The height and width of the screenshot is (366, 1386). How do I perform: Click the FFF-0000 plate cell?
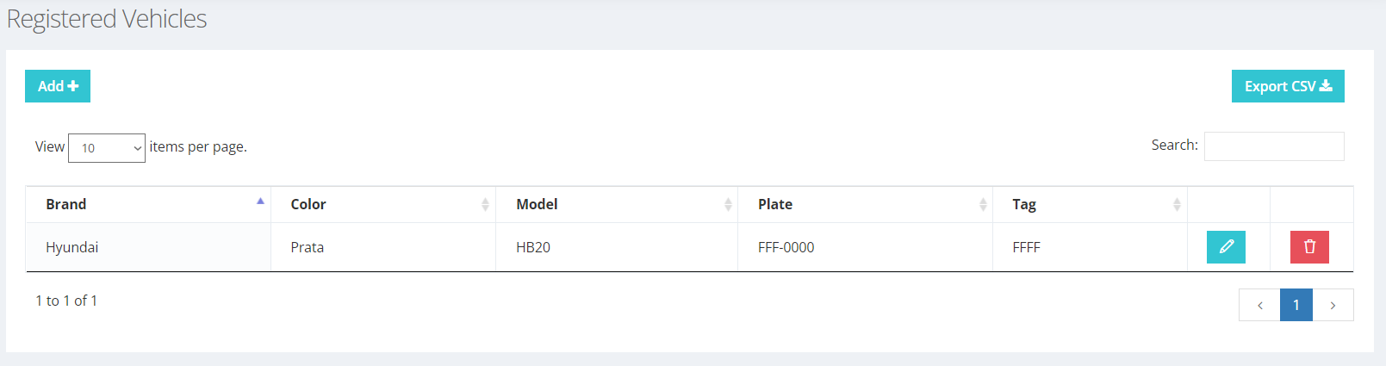click(865, 247)
